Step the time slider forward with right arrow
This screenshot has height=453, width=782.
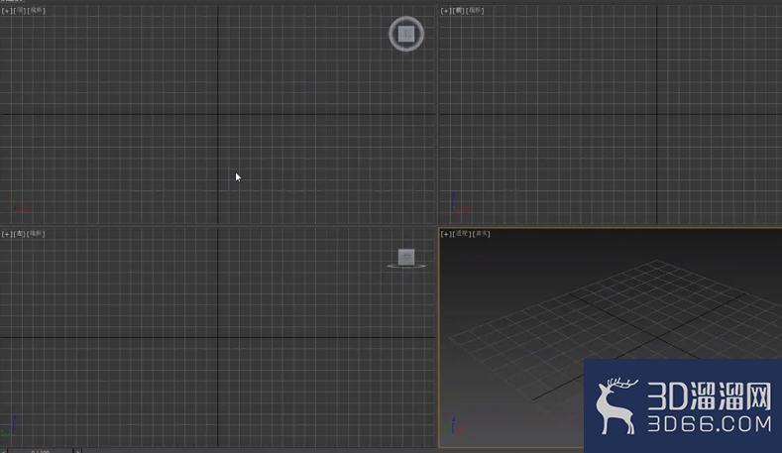(77, 451)
